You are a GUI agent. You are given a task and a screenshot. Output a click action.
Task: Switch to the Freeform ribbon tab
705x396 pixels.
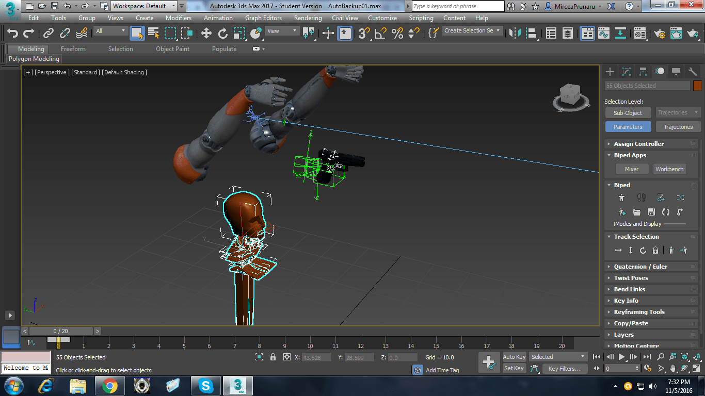73,49
